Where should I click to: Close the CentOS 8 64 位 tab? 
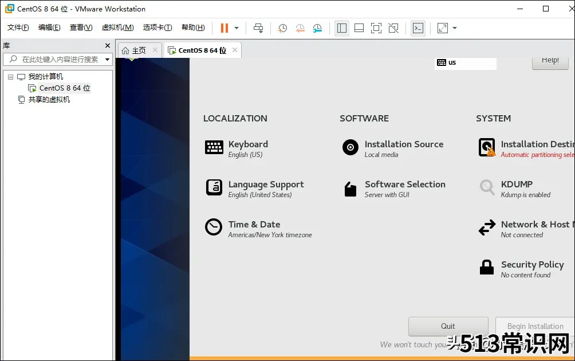click(x=235, y=50)
